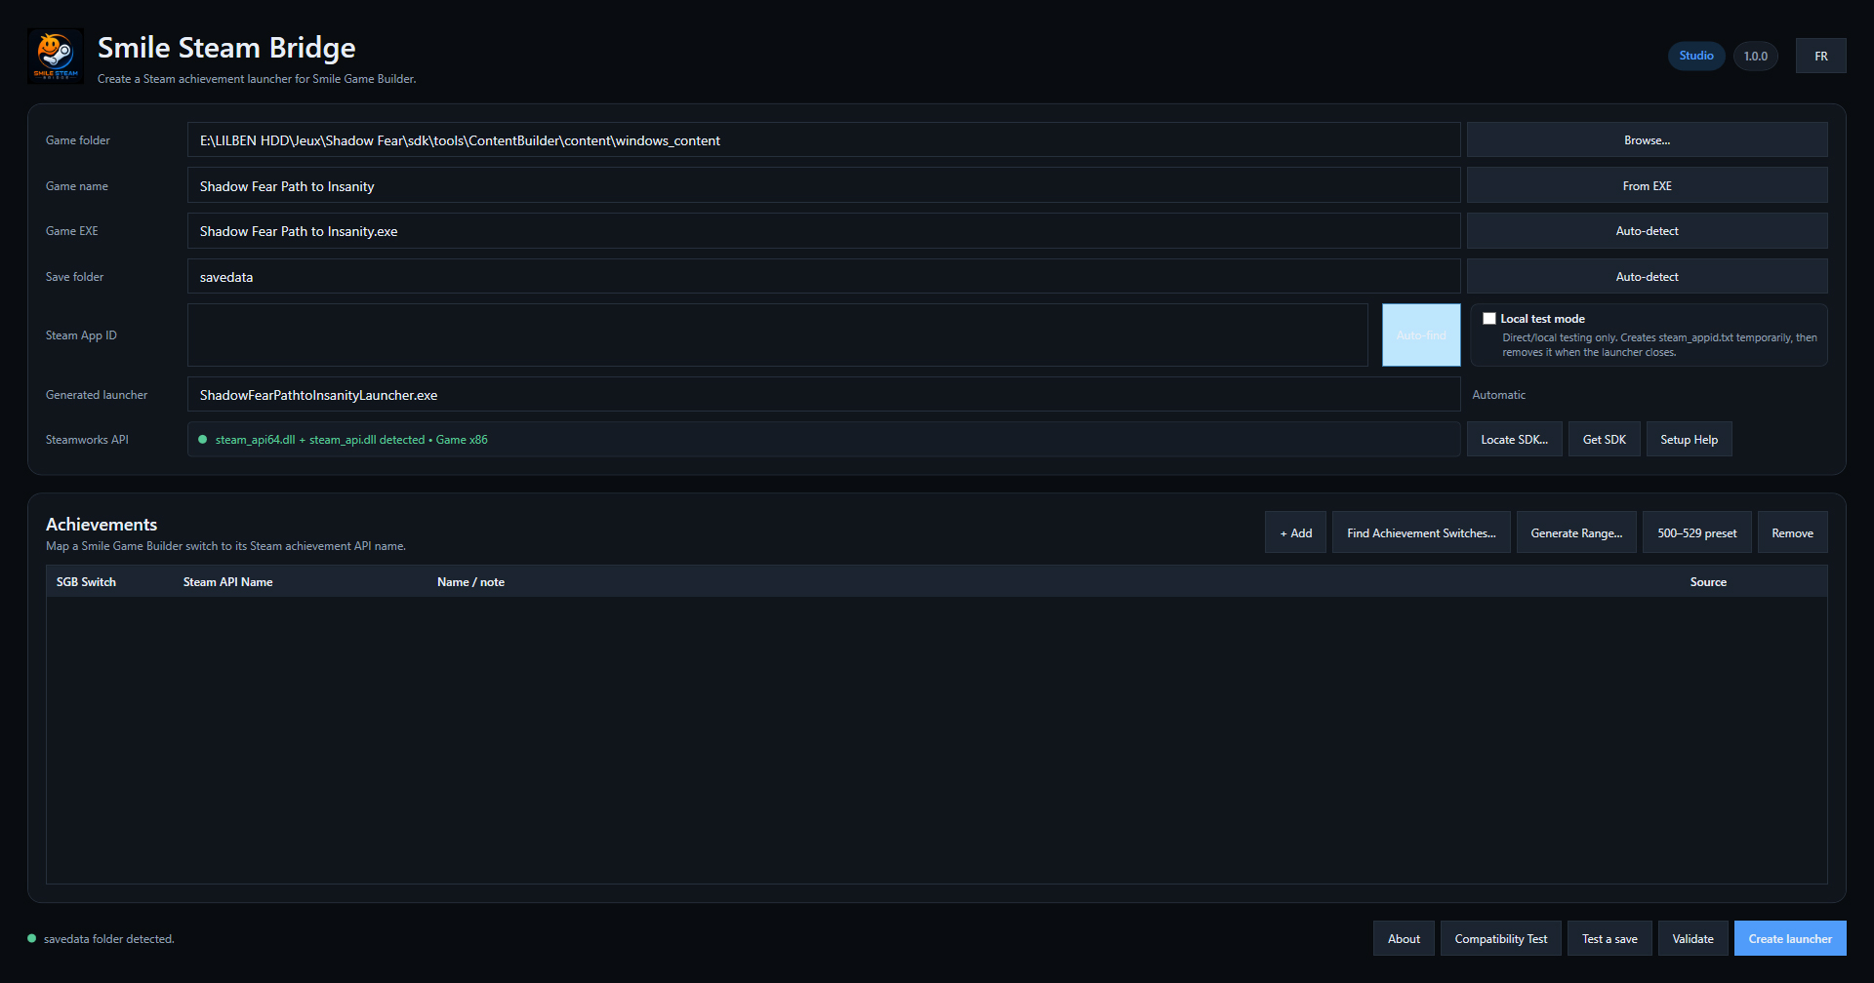This screenshot has width=1874, height=983.
Task: Click the Remove achievement button
Action: (x=1793, y=533)
